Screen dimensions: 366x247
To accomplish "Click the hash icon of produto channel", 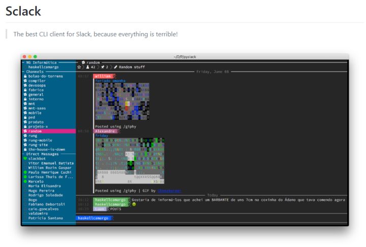I will point(25,122).
